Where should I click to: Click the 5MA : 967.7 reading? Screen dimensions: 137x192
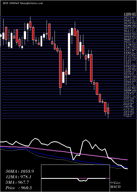(17, 183)
